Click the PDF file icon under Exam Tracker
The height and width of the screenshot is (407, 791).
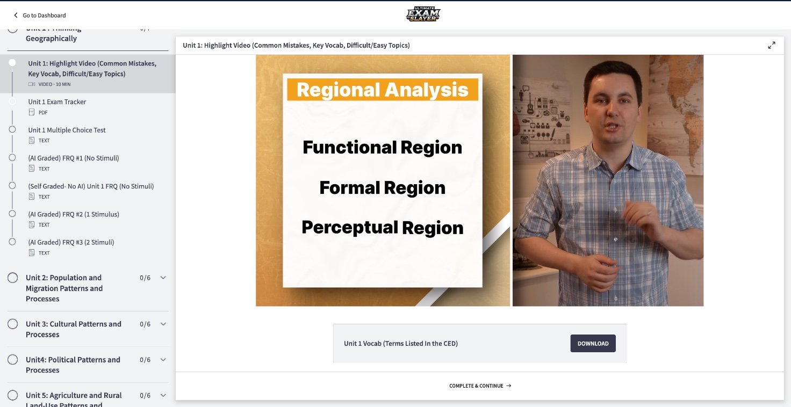coord(32,112)
